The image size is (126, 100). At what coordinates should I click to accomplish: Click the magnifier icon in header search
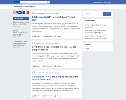coord(48,2)
